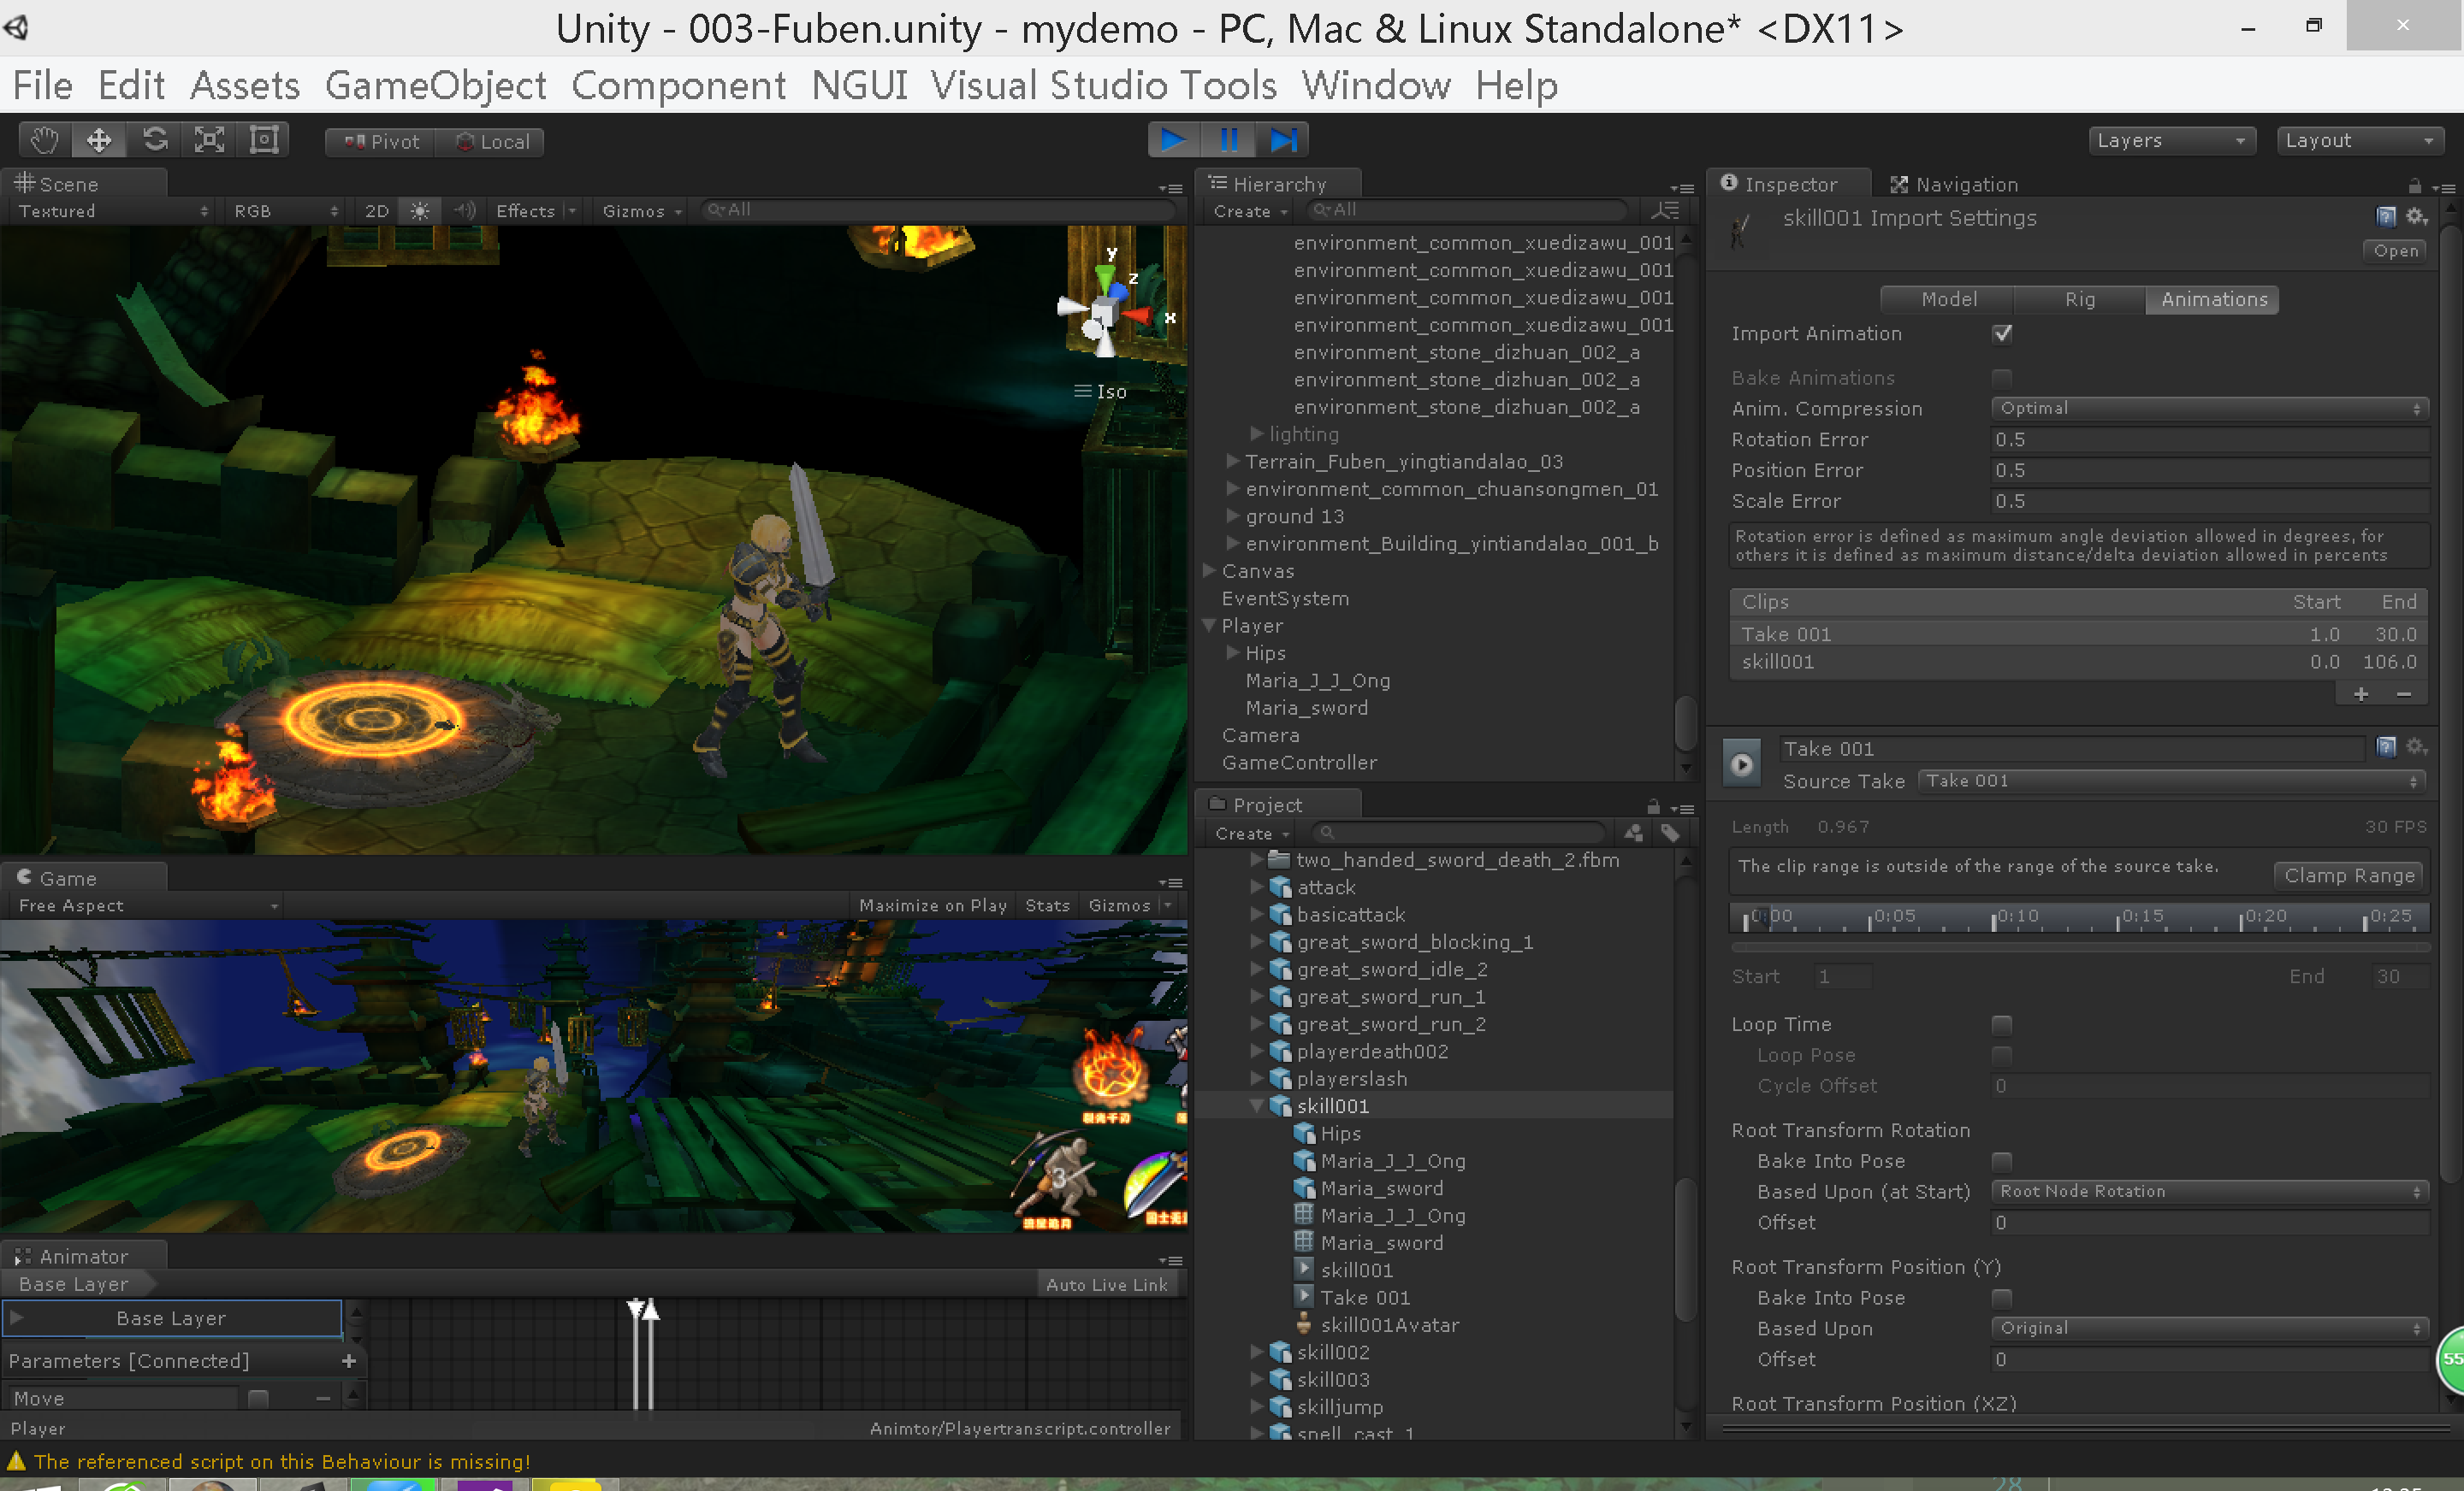Open Based Upon Original dropdown
Viewport: 2464px width, 1491px height.
point(2209,1328)
